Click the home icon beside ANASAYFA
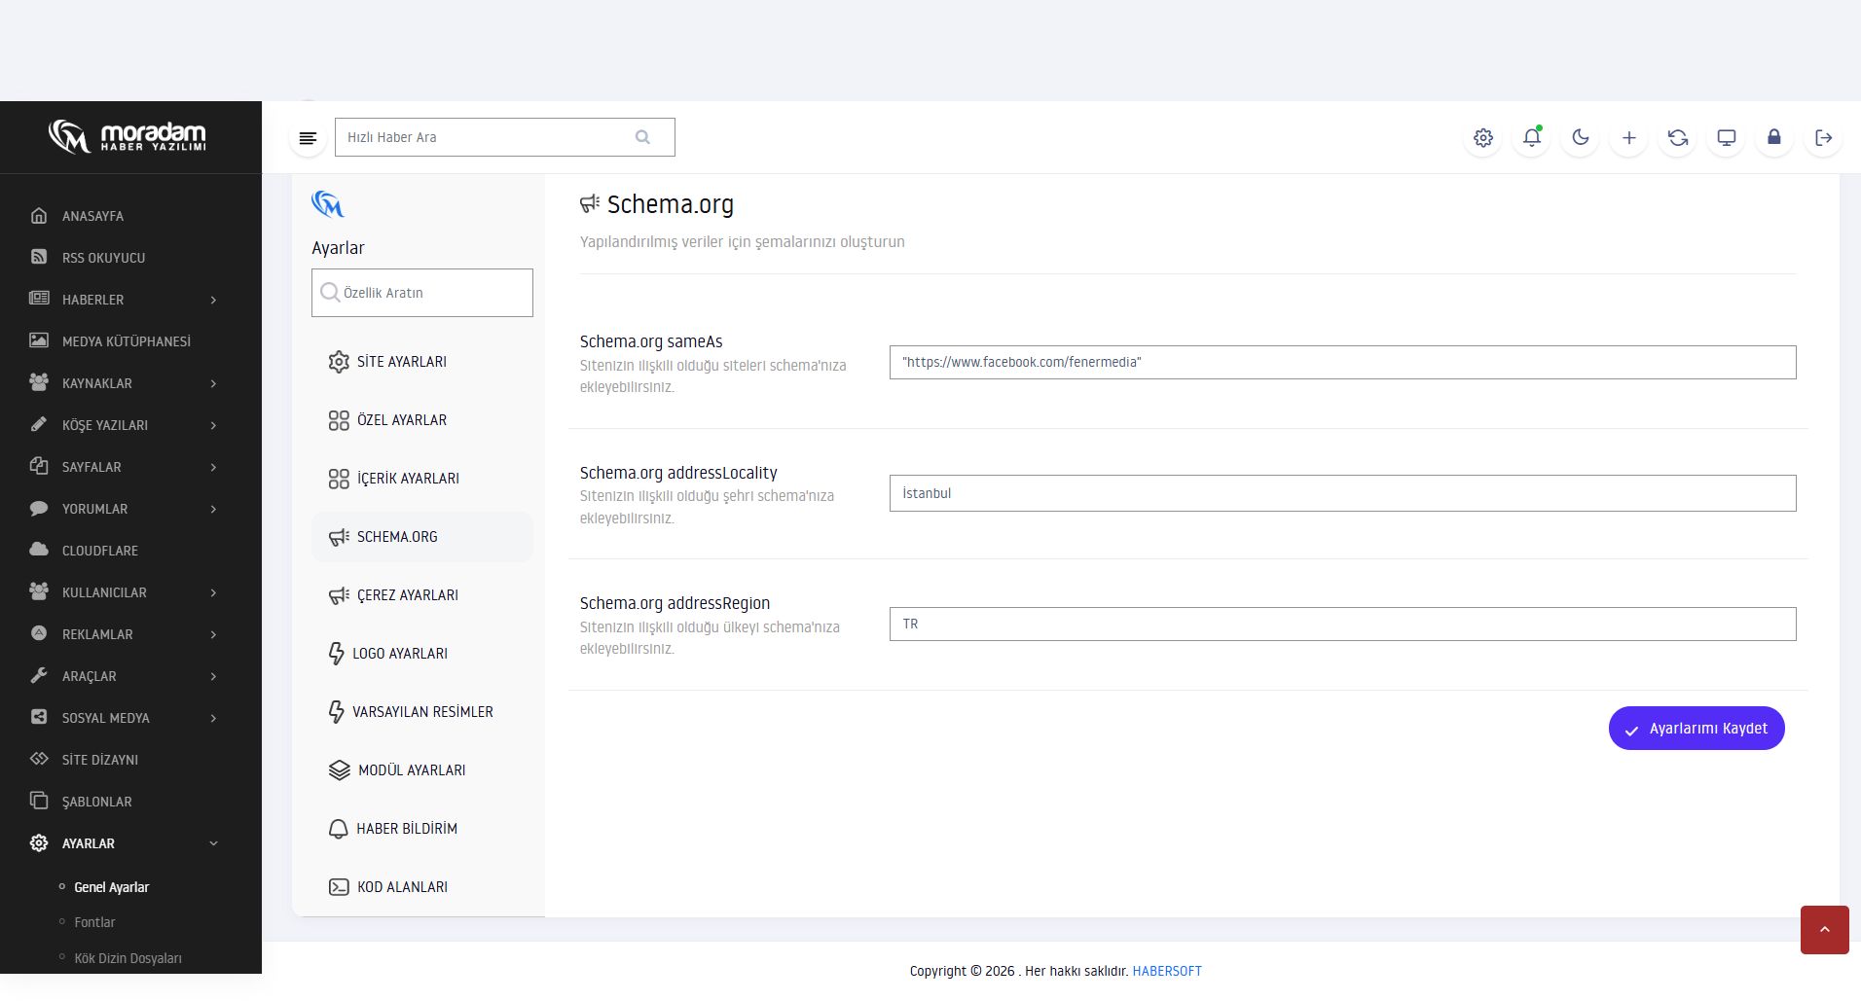 tap(39, 215)
